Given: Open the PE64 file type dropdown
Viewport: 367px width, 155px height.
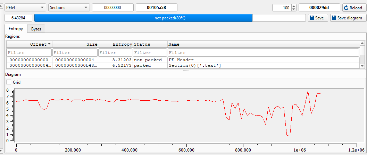Looking at the screenshot, I should (x=26, y=8).
